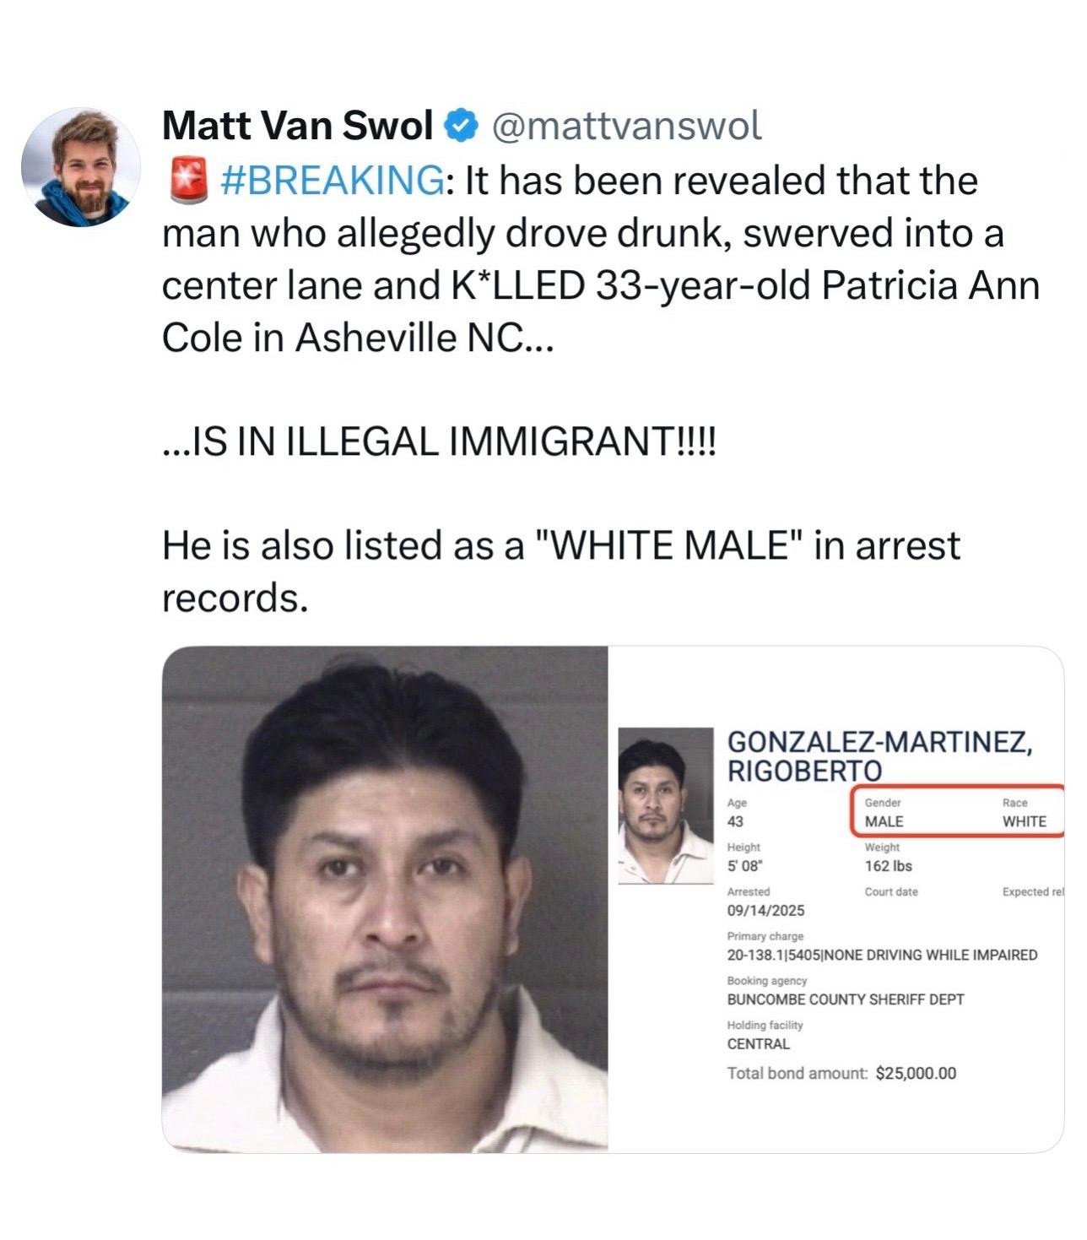1087x1240 pixels.
Task: Click the Matt Van Swol display name
Action: point(297,126)
